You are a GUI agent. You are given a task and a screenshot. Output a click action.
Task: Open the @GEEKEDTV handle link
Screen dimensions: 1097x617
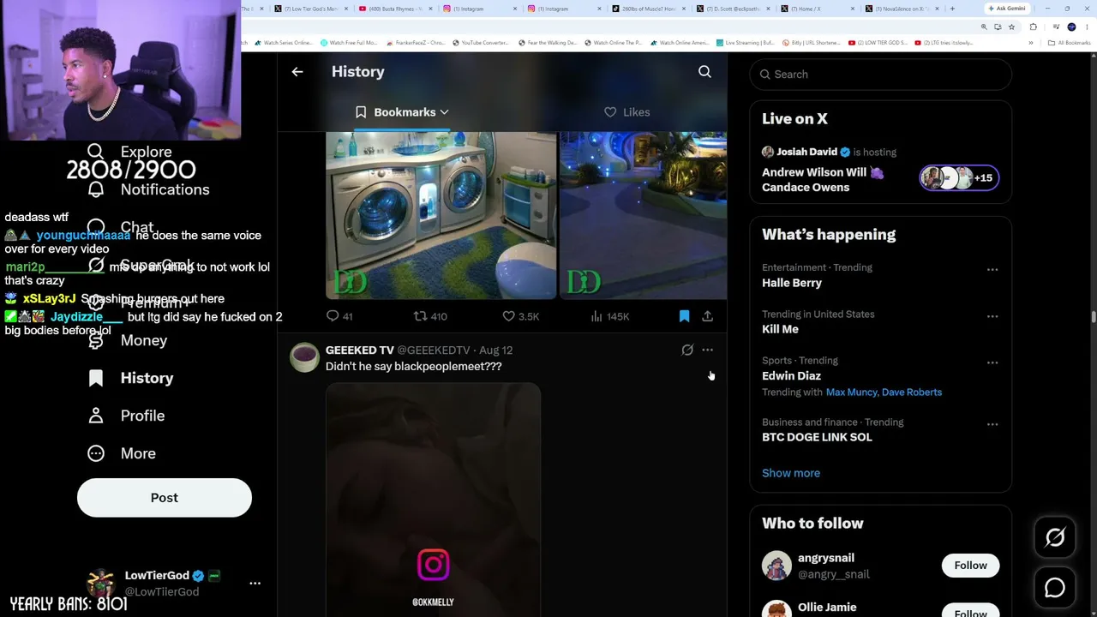point(434,350)
